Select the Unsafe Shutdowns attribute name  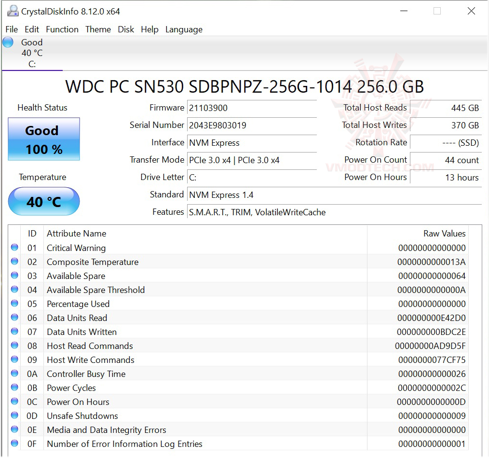(82, 416)
